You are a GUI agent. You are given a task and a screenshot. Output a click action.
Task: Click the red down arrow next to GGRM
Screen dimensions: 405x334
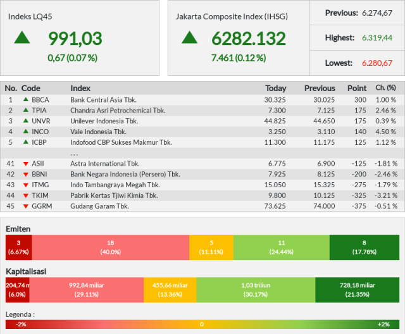click(26, 206)
